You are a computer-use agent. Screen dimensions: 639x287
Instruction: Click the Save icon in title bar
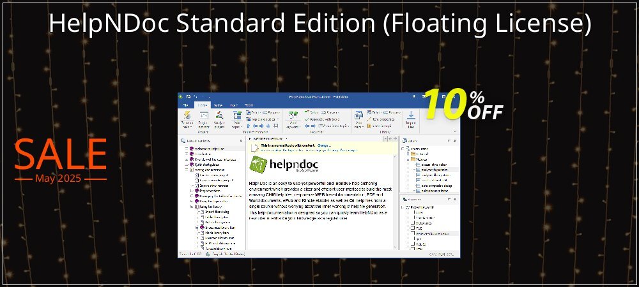click(189, 97)
